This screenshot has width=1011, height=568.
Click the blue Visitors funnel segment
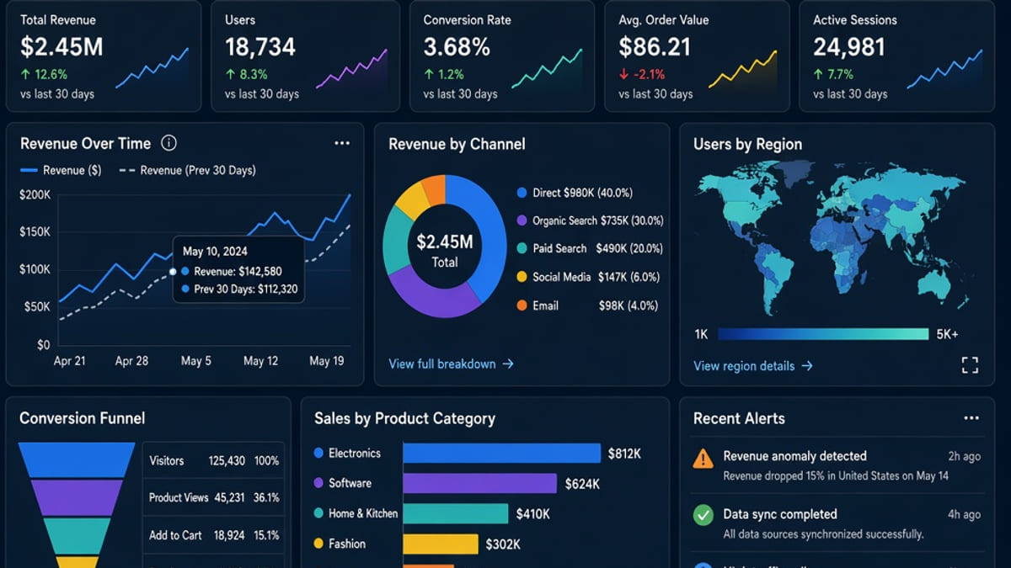point(77,460)
